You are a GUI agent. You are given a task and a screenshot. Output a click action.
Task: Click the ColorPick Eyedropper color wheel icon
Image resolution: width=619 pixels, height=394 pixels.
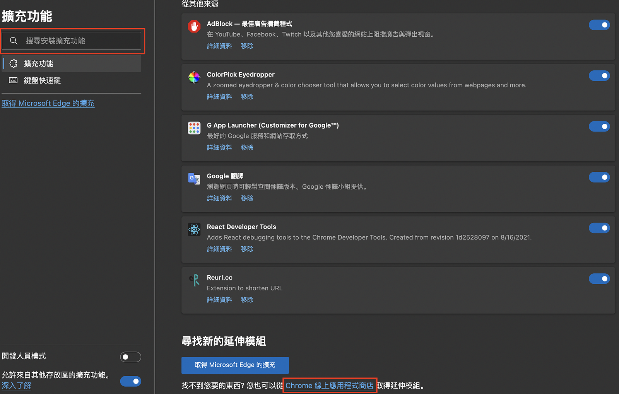(194, 77)
